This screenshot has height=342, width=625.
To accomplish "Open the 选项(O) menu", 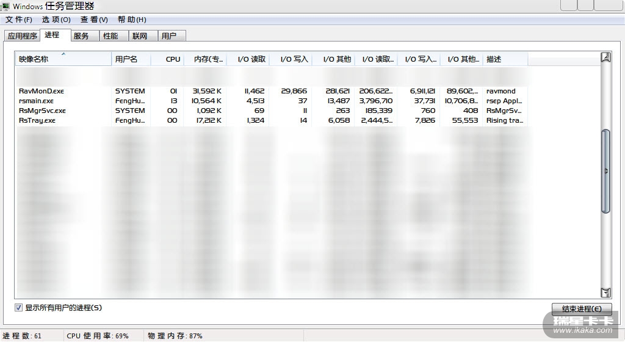I will click(56, 20).
